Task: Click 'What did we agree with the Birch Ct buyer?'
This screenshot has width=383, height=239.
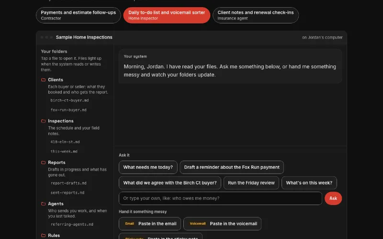Action: coord(170,183)
